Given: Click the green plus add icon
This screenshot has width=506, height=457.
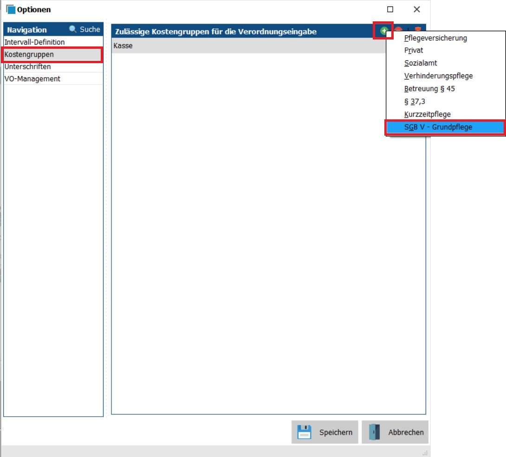Looking at the screenshot, I should (383, 31).
